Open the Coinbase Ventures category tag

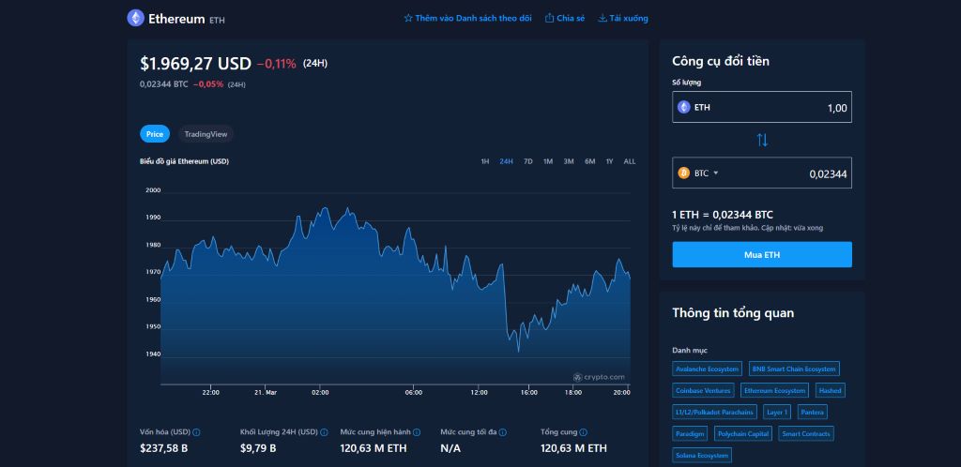[x=703, y=390]
